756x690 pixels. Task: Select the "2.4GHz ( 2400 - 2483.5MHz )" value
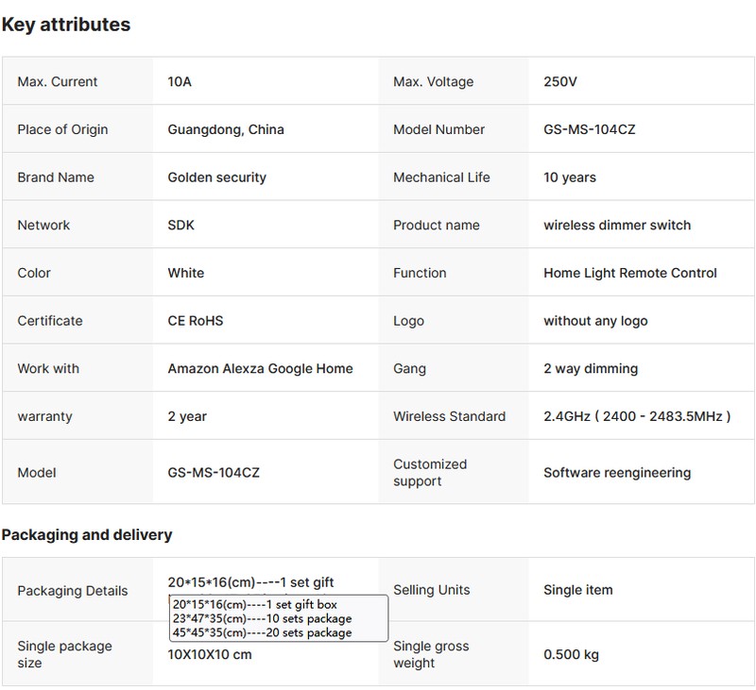click(637, 416)
